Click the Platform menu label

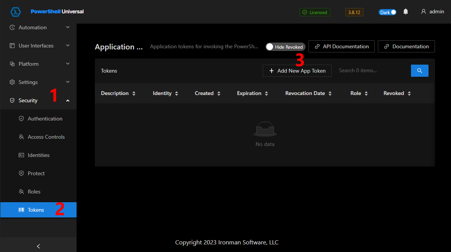coord(29,64)
